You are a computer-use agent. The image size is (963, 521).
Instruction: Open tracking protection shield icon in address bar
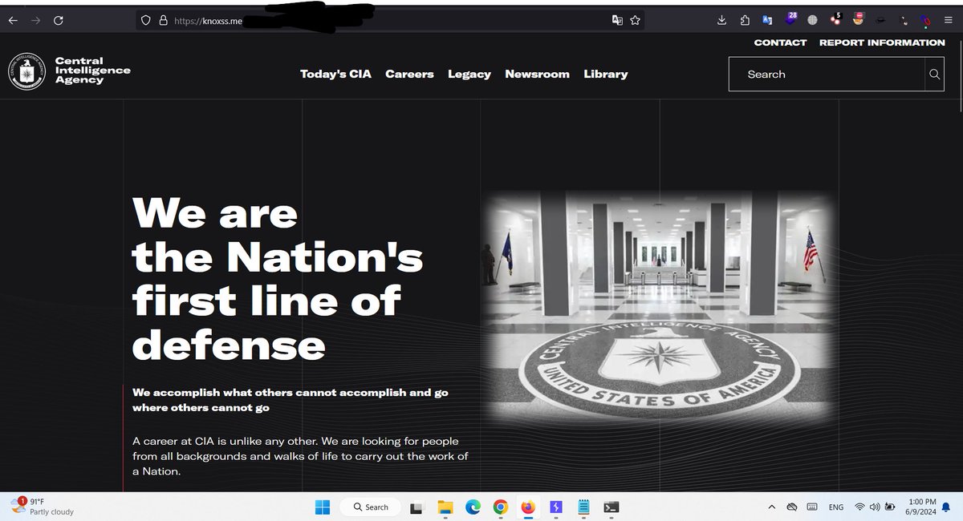[x=146, y=21]
